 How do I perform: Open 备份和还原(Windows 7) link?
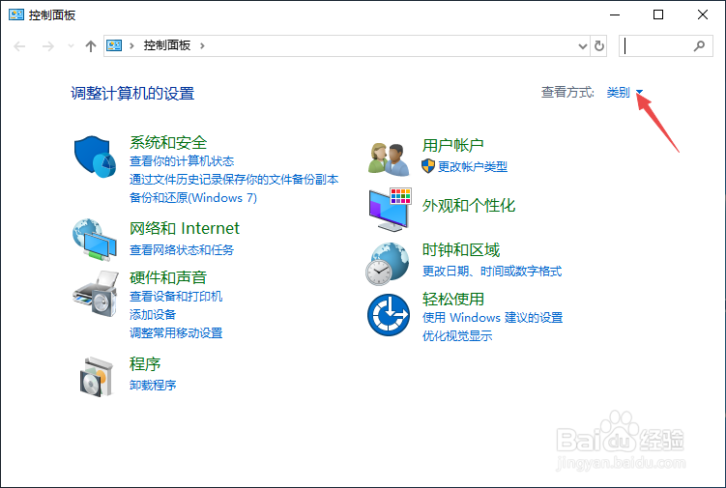[x=193, y=198]
